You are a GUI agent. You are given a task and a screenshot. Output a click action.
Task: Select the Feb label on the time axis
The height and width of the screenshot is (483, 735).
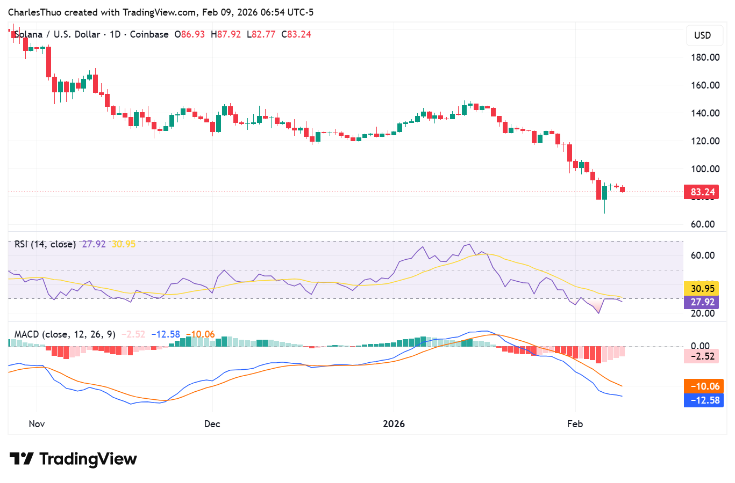(575, 423)
